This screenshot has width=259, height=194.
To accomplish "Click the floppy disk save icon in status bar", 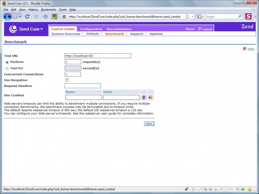I will (x=210, y=189).
